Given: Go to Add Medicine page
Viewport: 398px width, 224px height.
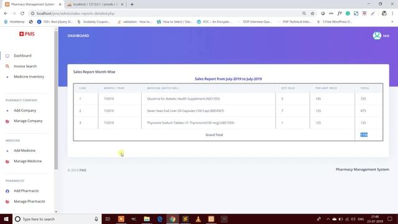Looking at the screenshot, I should click(25, 151).
